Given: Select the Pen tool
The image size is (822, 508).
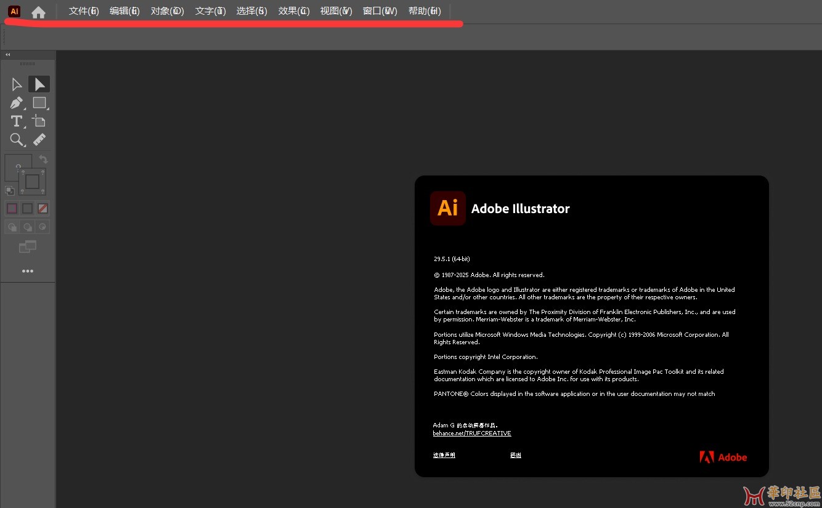Looking at the screenshot, I should tap(17, 103).
